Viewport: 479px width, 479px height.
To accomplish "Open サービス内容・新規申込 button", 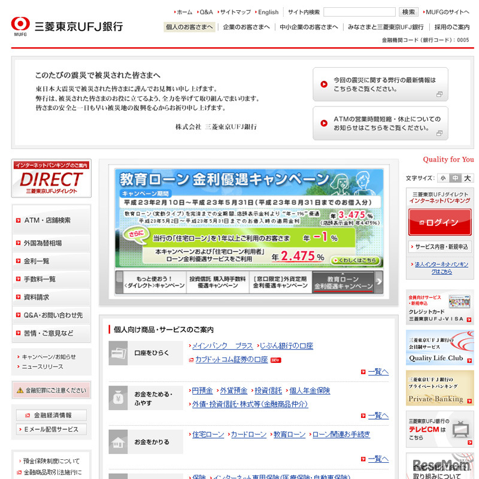I will point(439,247).
